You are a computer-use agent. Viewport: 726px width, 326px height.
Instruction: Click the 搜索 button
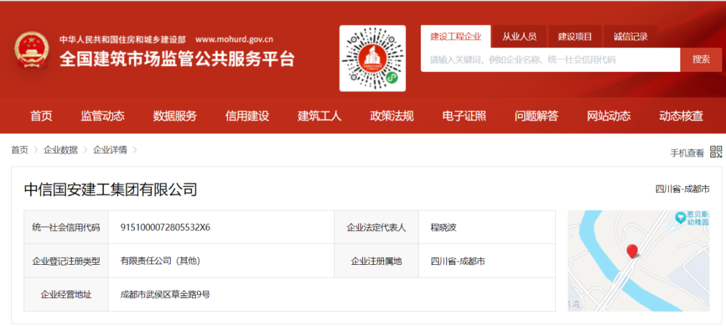[x=701, y=60]
